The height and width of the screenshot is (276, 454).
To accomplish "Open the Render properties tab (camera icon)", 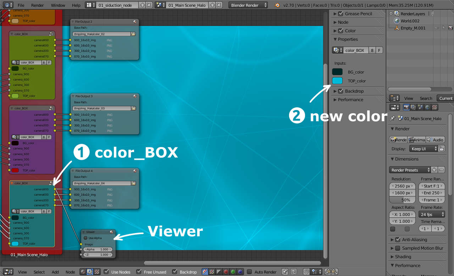I will (x=406, y=107).
